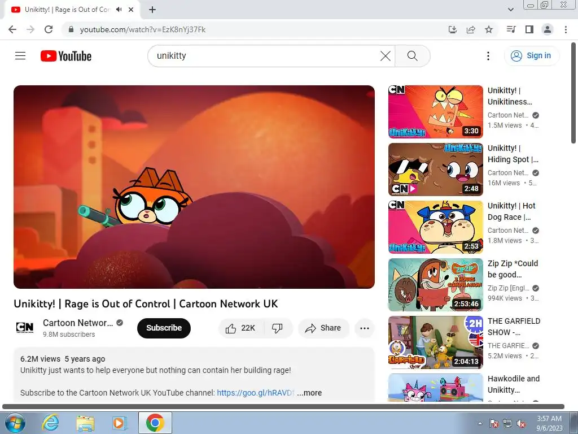
Task: Launch Internet Explorer from taskbar
Action: click(50, 423)
